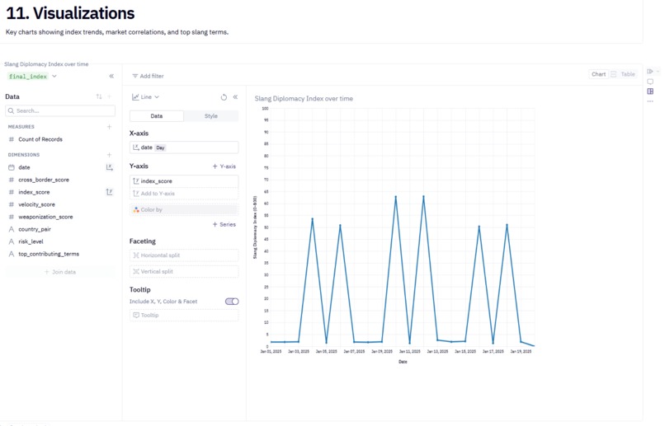Screen dimensions: 665x426
Task: Click the X-axis assignment icon beside date
Action: (x=109, y=167)
